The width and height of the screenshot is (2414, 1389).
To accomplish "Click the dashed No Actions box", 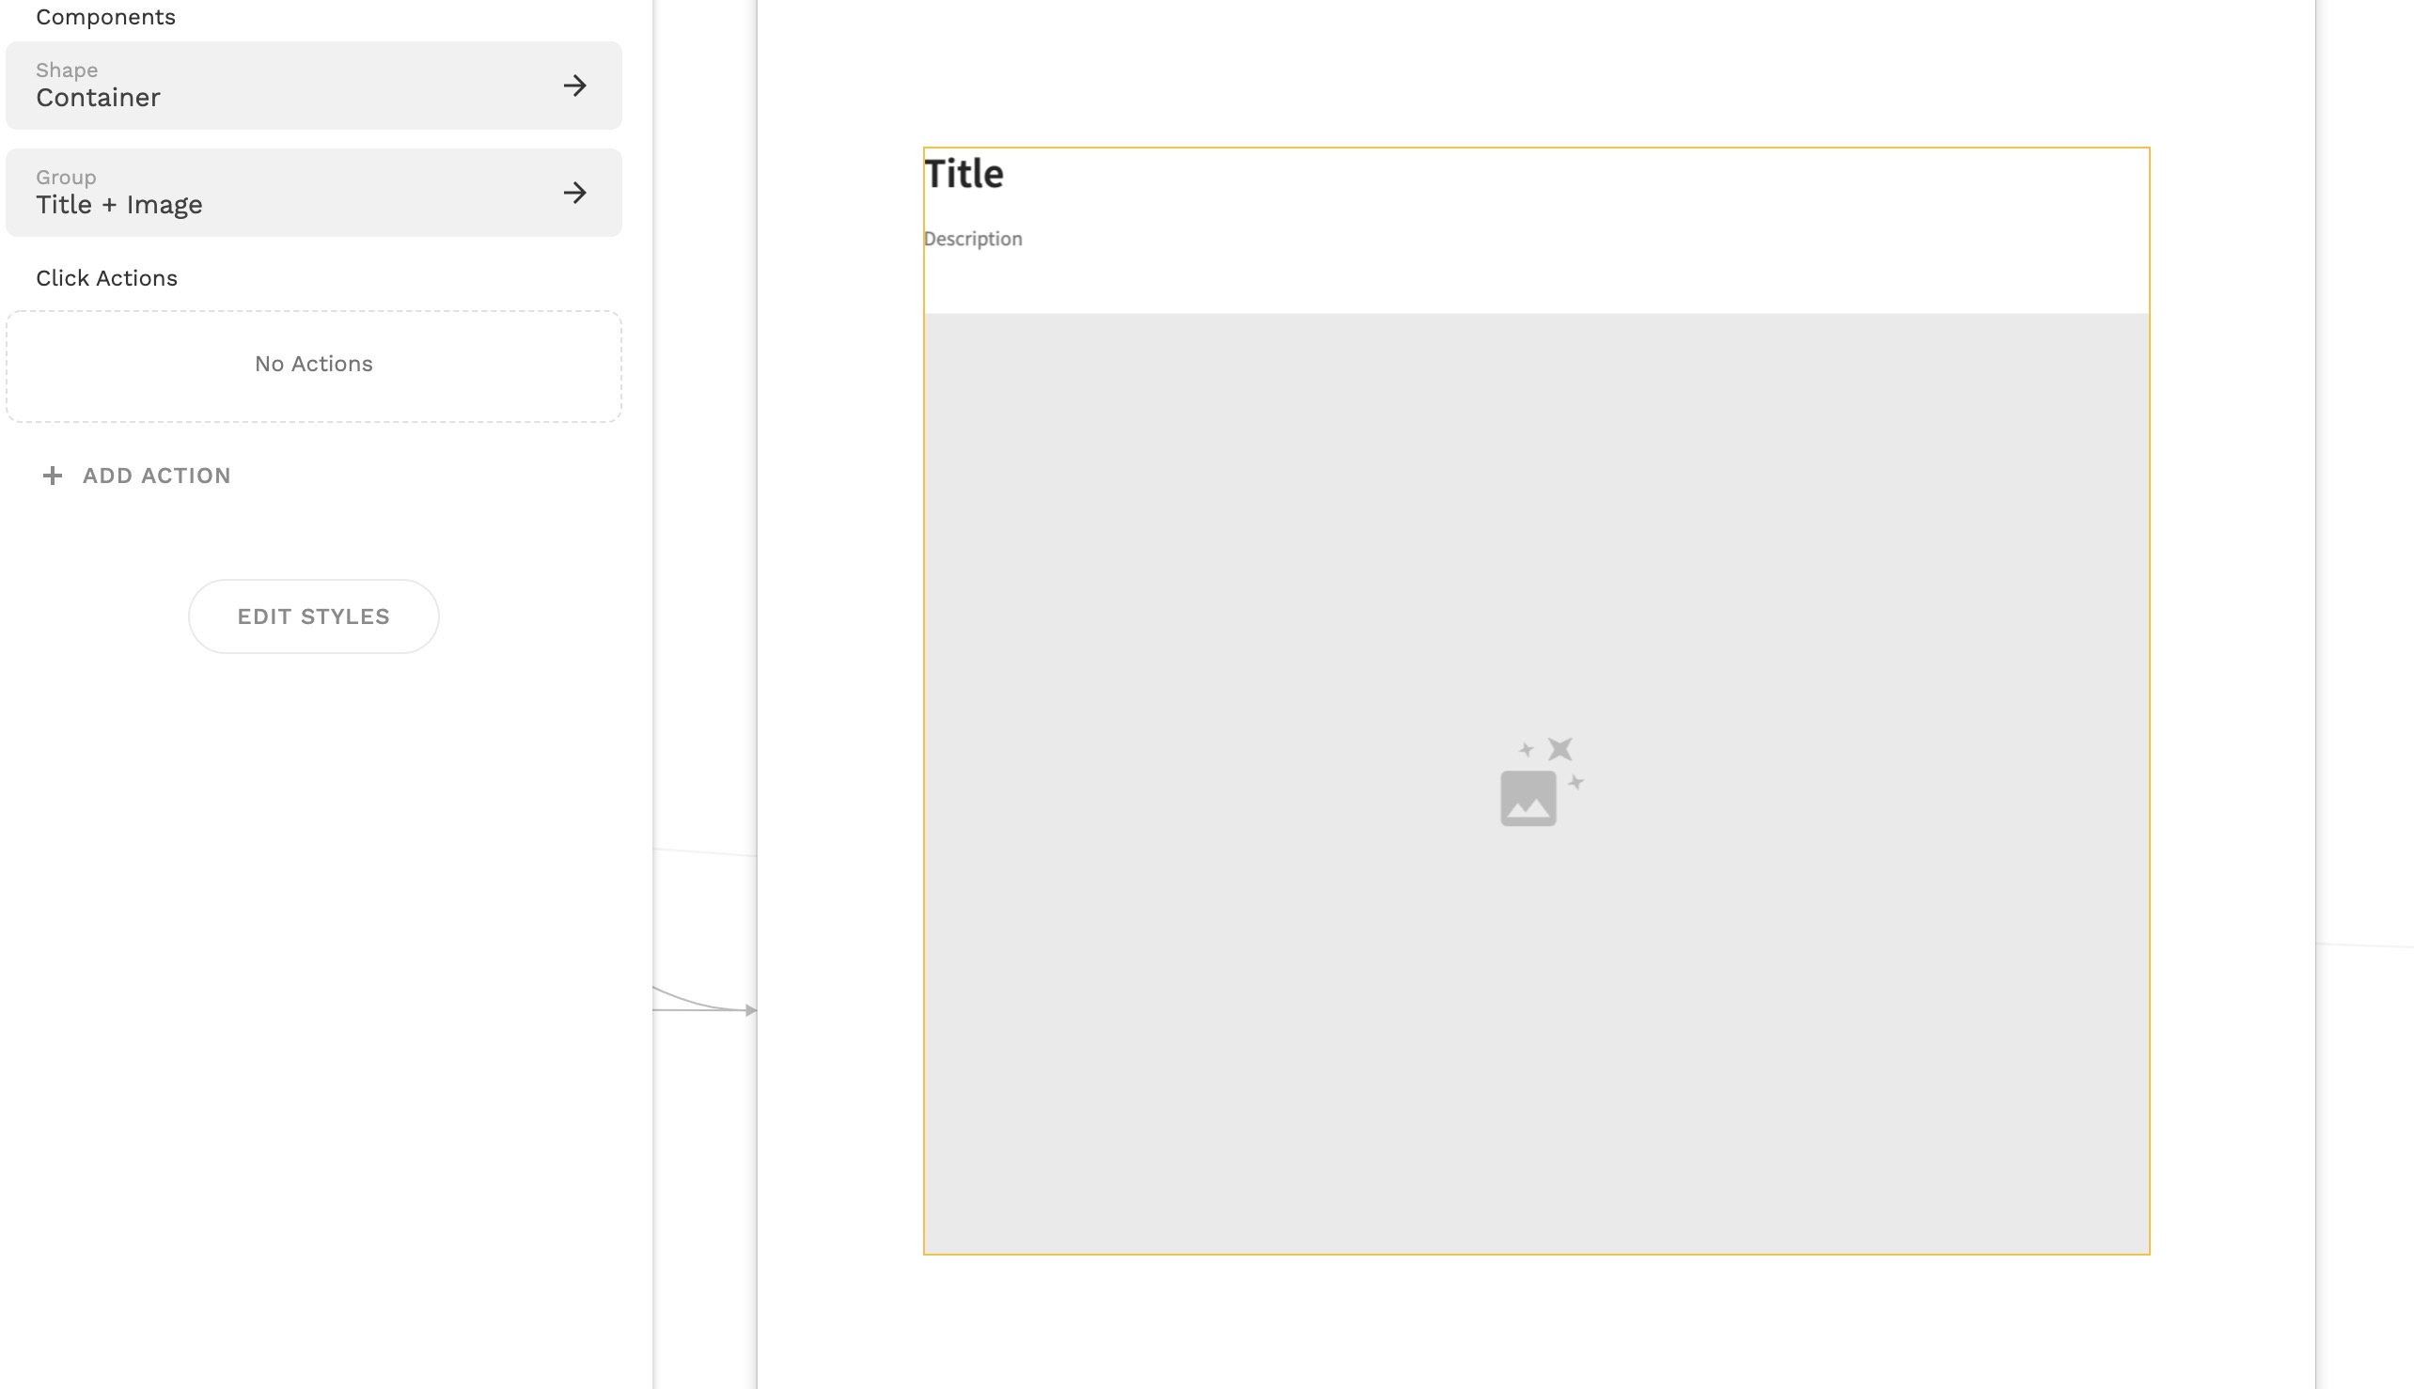I will click(313, 367).
